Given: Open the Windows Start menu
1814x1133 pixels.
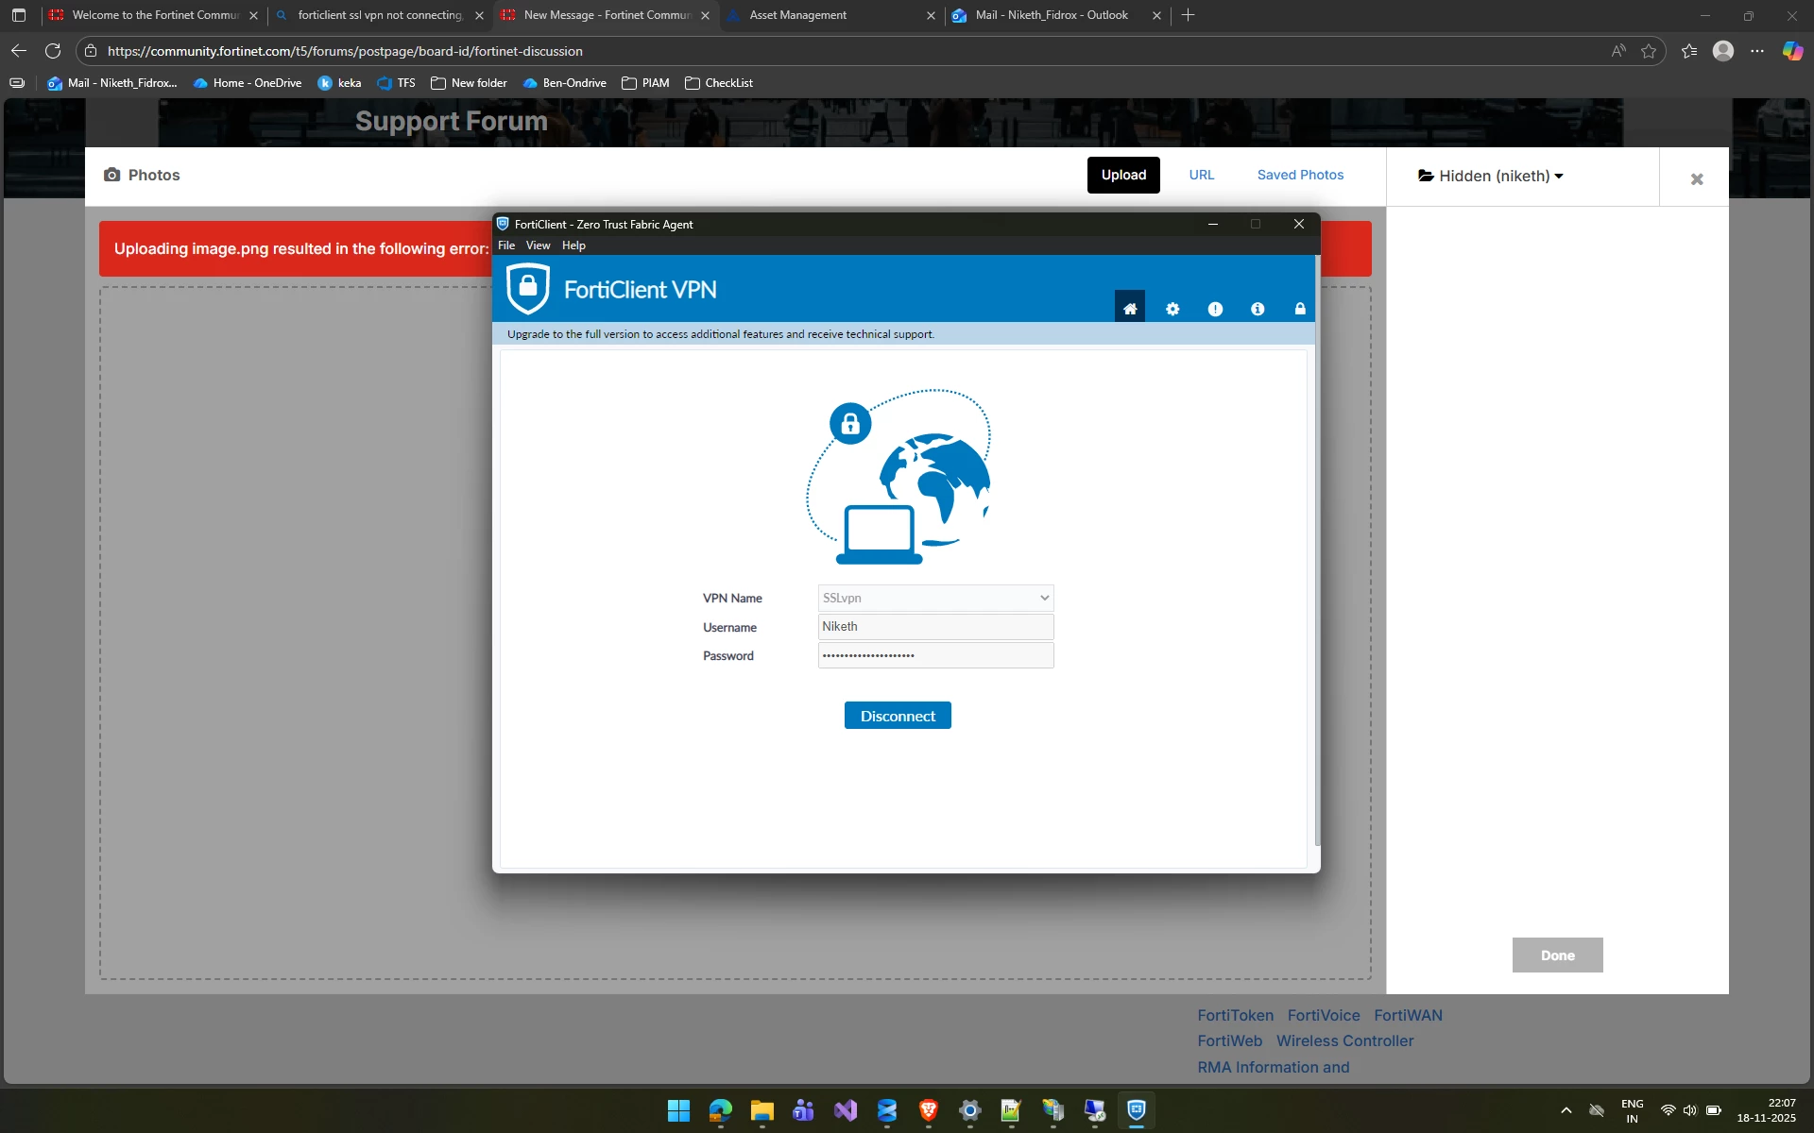Looking at the screenshot, I should pos(678,1110).
